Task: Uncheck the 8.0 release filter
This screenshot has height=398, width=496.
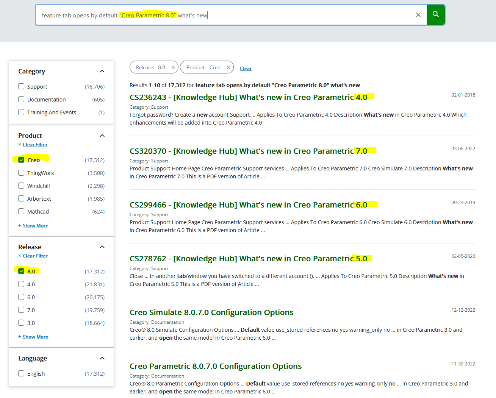Action: [21, 271]
